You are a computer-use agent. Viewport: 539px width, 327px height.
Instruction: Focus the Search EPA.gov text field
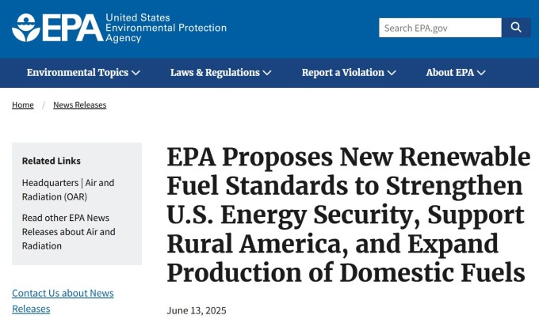(441, 28)
